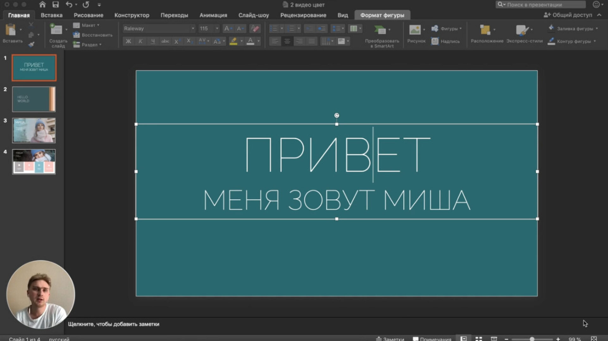The height and width of the screenshot is (341, 608).
Task: Click the Создать слайд button
Action: pos(57,33)
